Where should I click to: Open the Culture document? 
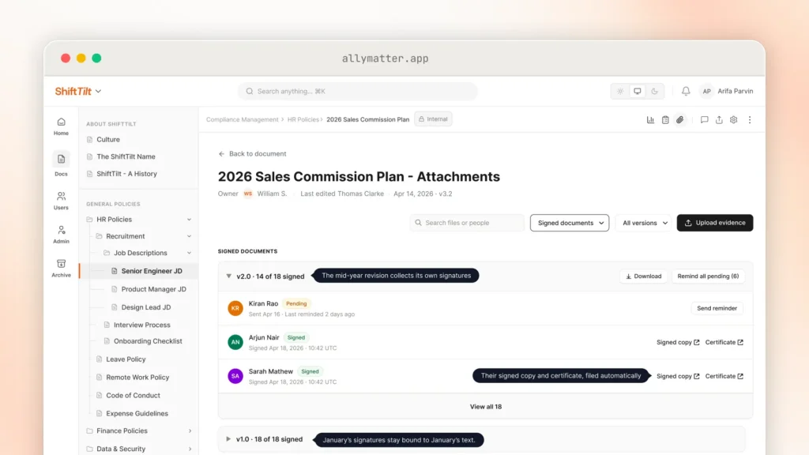(x=108, y=139)
